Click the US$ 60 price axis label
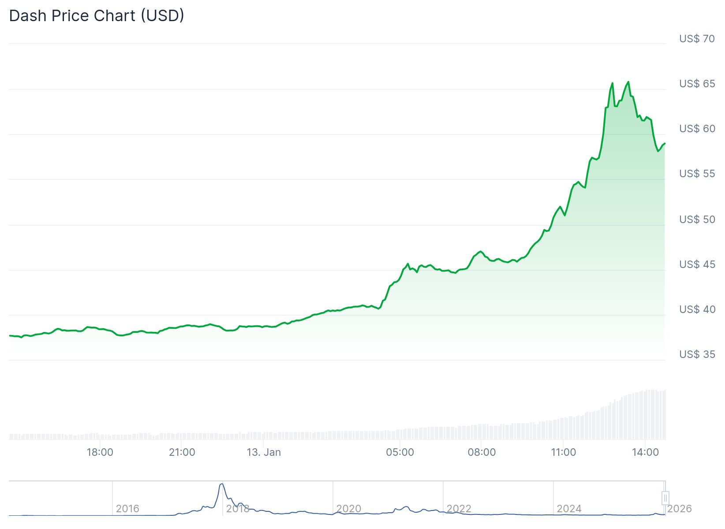This screenshot has width=725, height=529. pos(697,129)
